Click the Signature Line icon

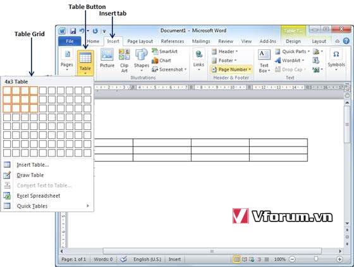(x=317, y=52)
